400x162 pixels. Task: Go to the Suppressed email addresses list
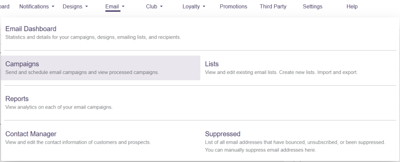pos(223,134)
